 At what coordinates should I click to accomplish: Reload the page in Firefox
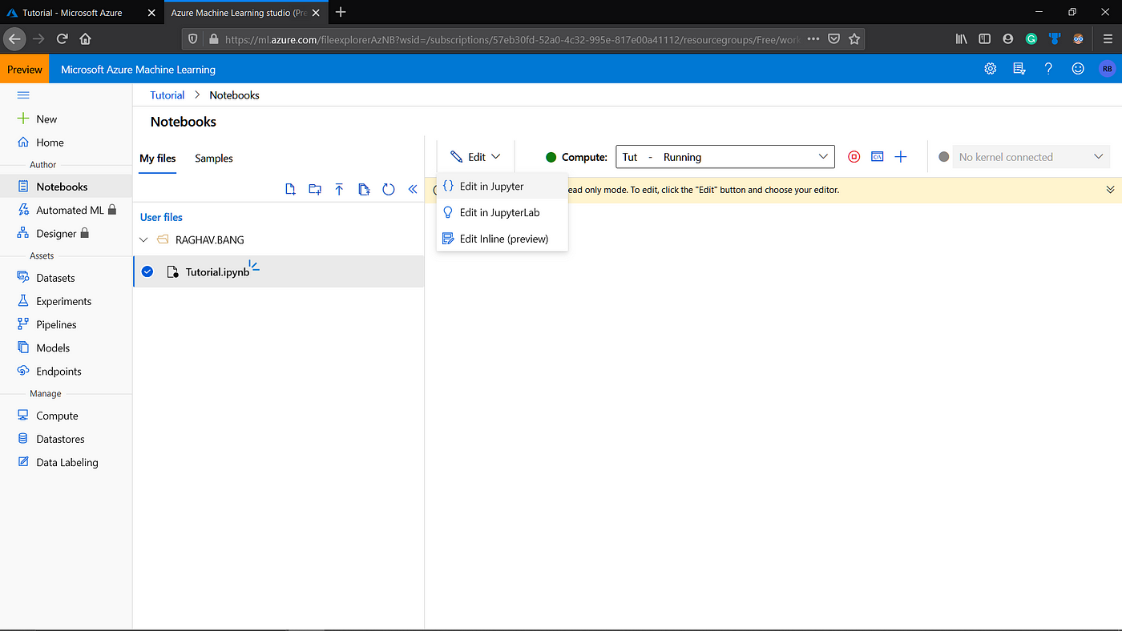pos(62,38)
